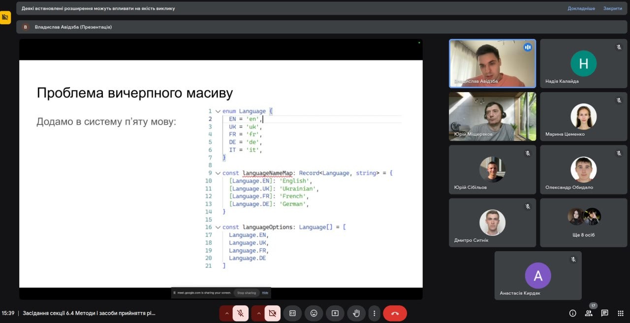Open the Ще 8 осіб tile
The height and width of the screenshot is (323, 630).
[584, 223]
